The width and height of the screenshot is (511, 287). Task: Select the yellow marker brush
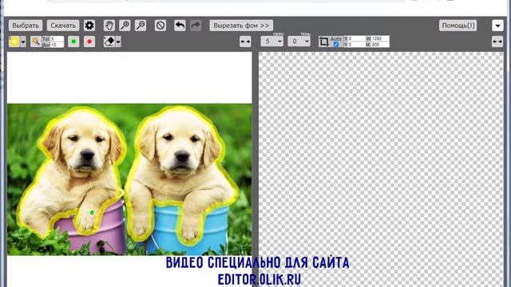coord(14,41)
